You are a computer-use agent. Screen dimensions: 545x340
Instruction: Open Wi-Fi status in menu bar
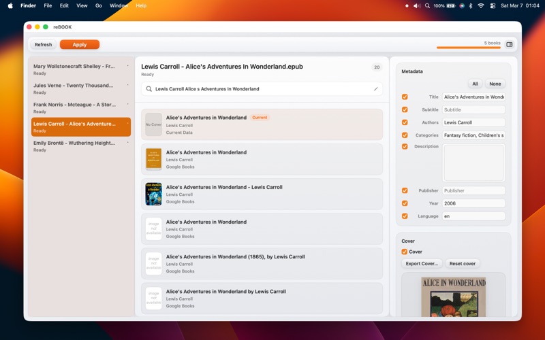[481, 5]
